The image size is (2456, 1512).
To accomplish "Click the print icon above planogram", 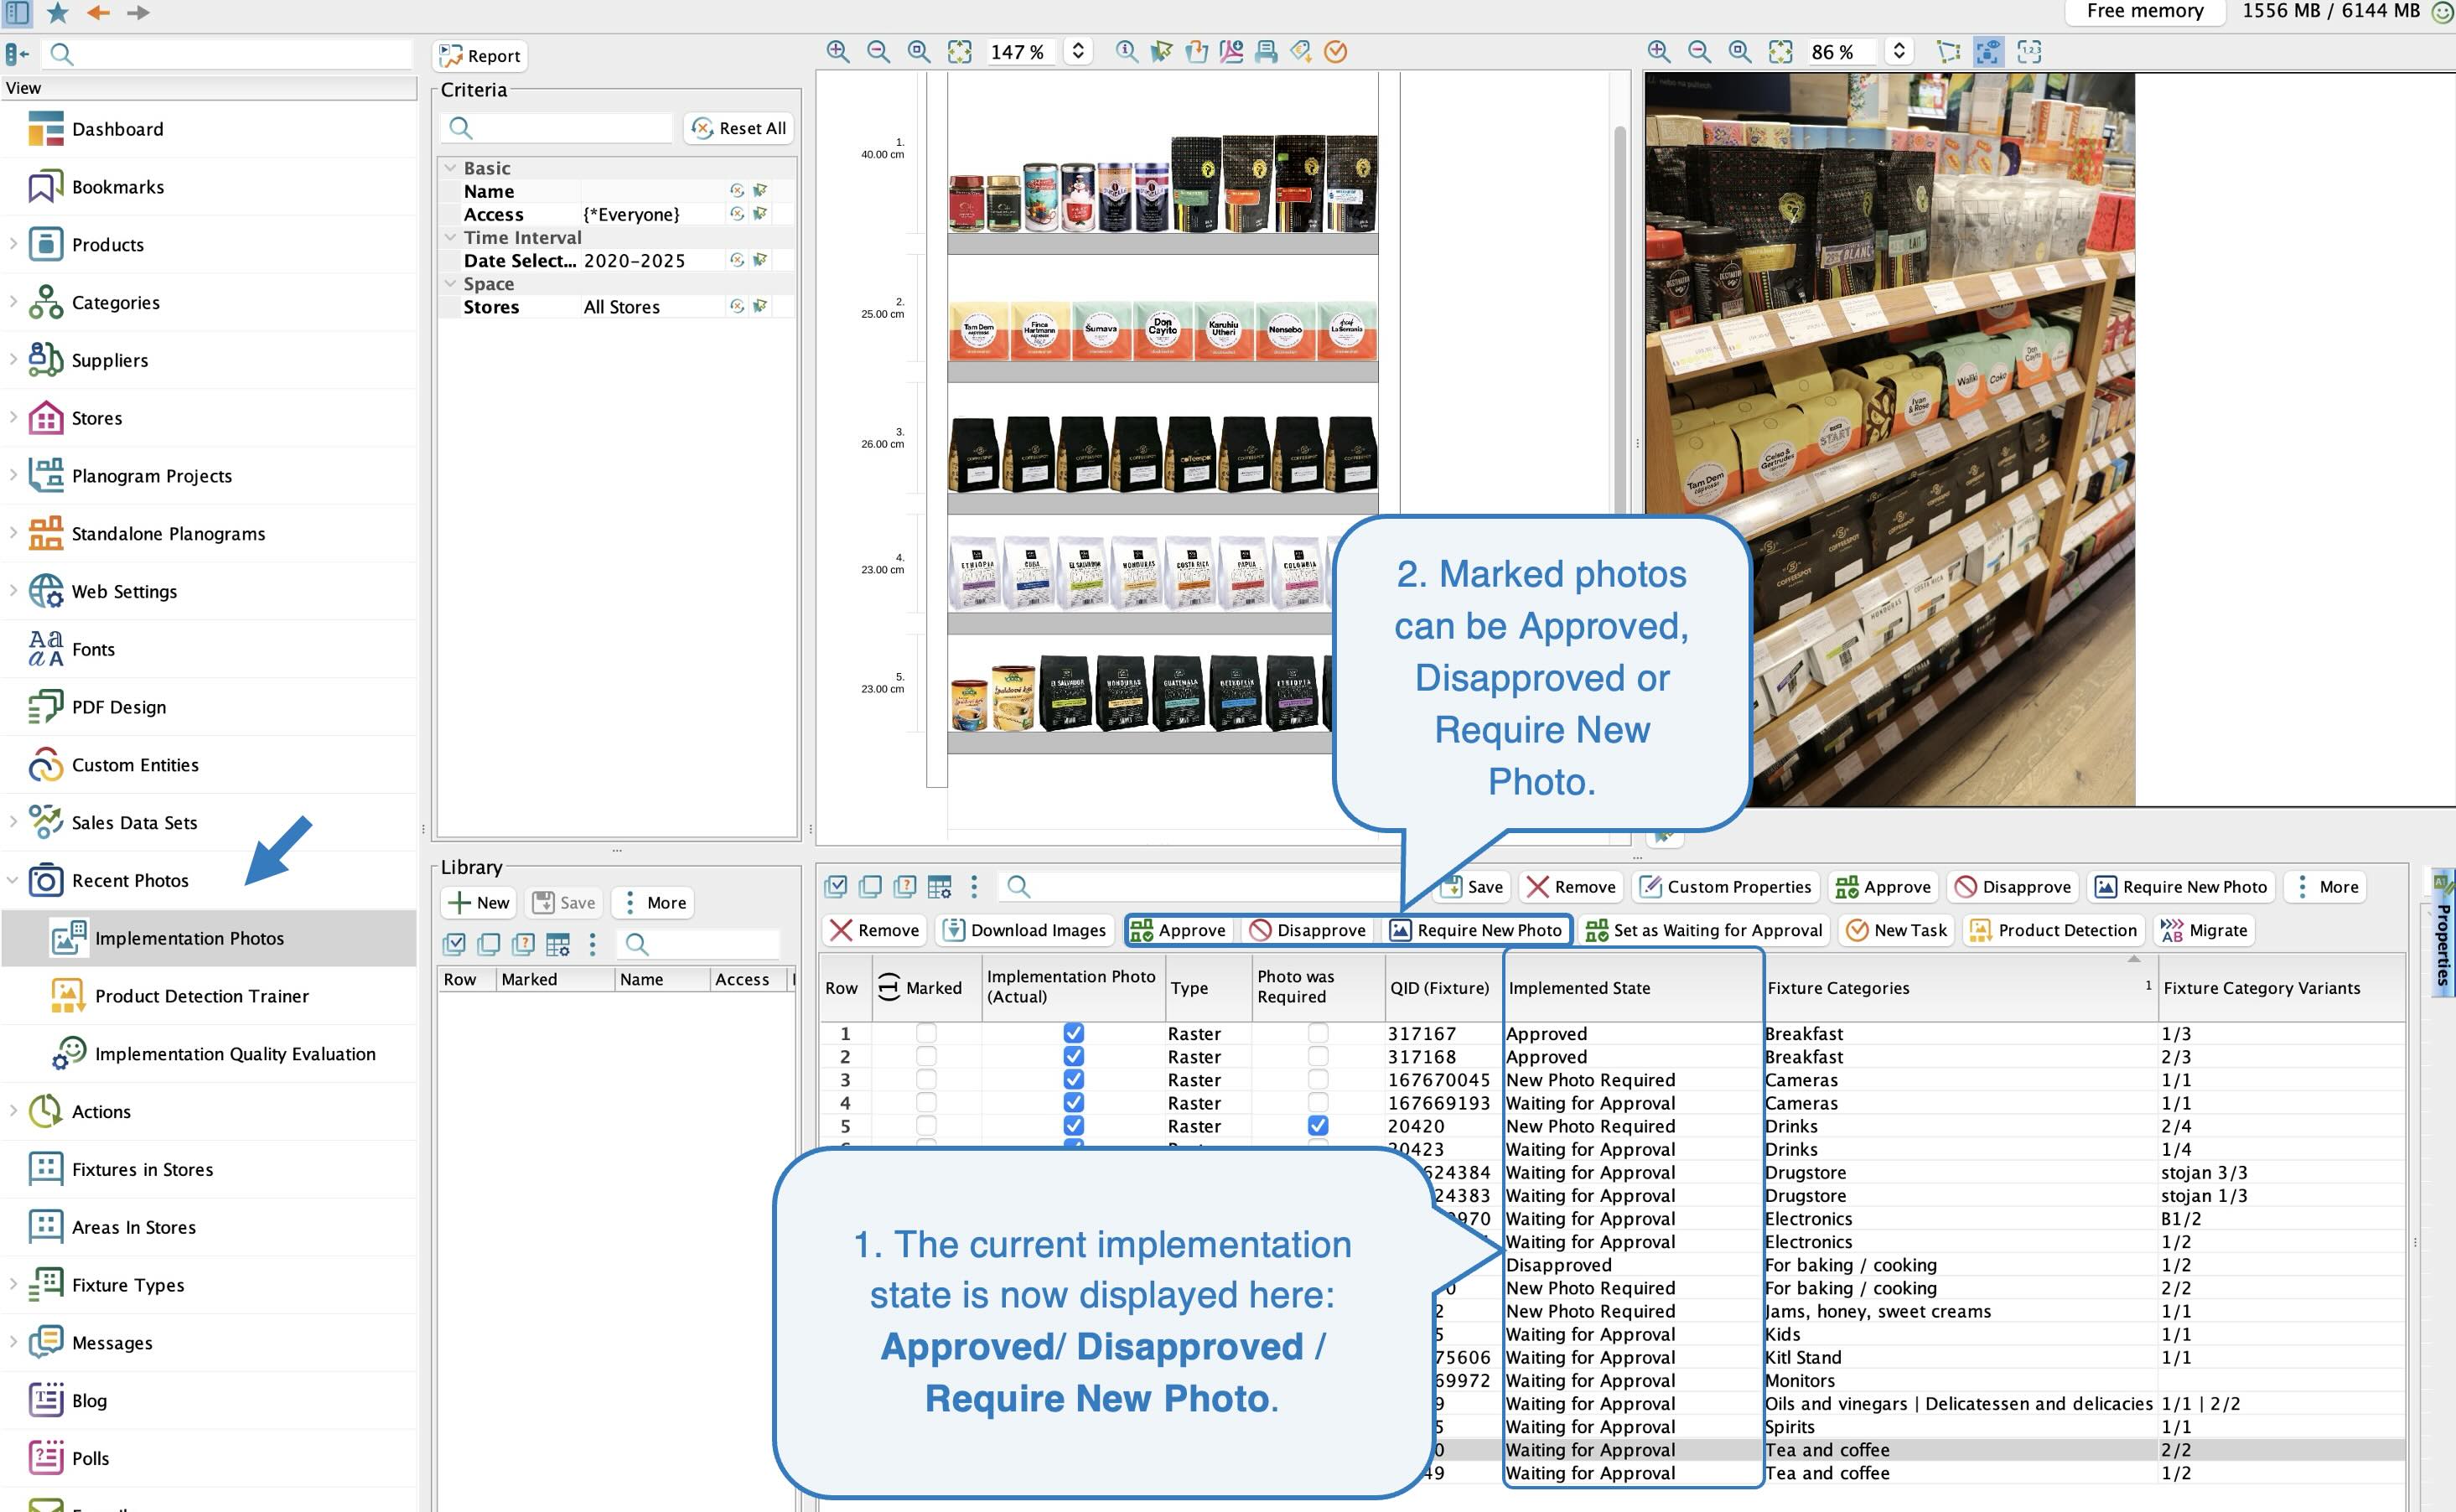I will pos(1266,51).
